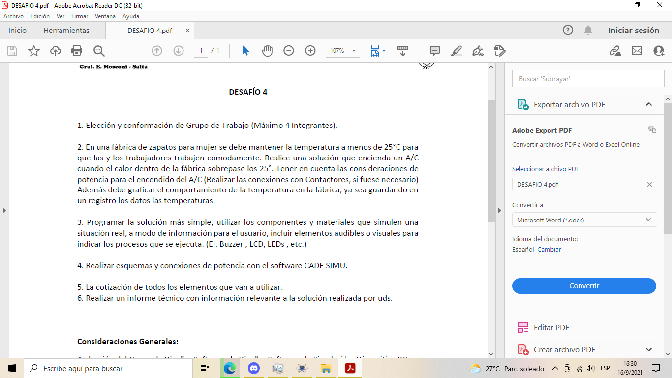Screen dimensions: 672x378
Task: Click the zoom in plus icon
Action: 310,51
